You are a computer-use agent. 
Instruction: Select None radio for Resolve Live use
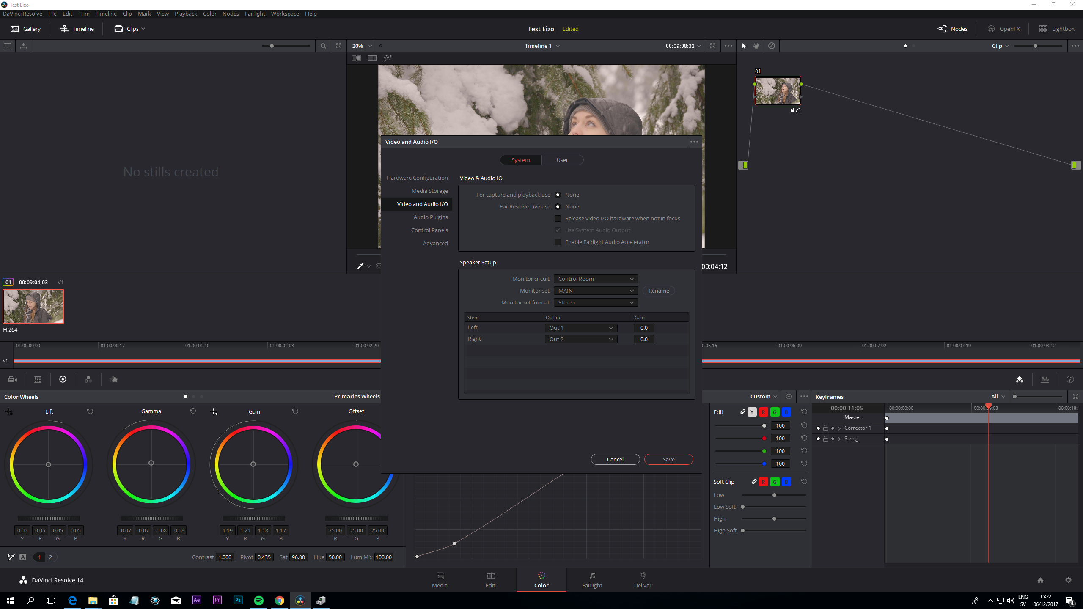[x=558, y=206]
